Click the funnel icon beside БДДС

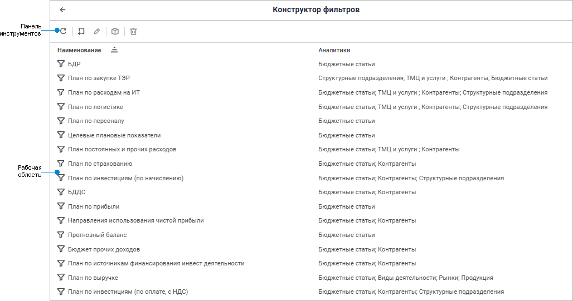(x=61, y=192)
